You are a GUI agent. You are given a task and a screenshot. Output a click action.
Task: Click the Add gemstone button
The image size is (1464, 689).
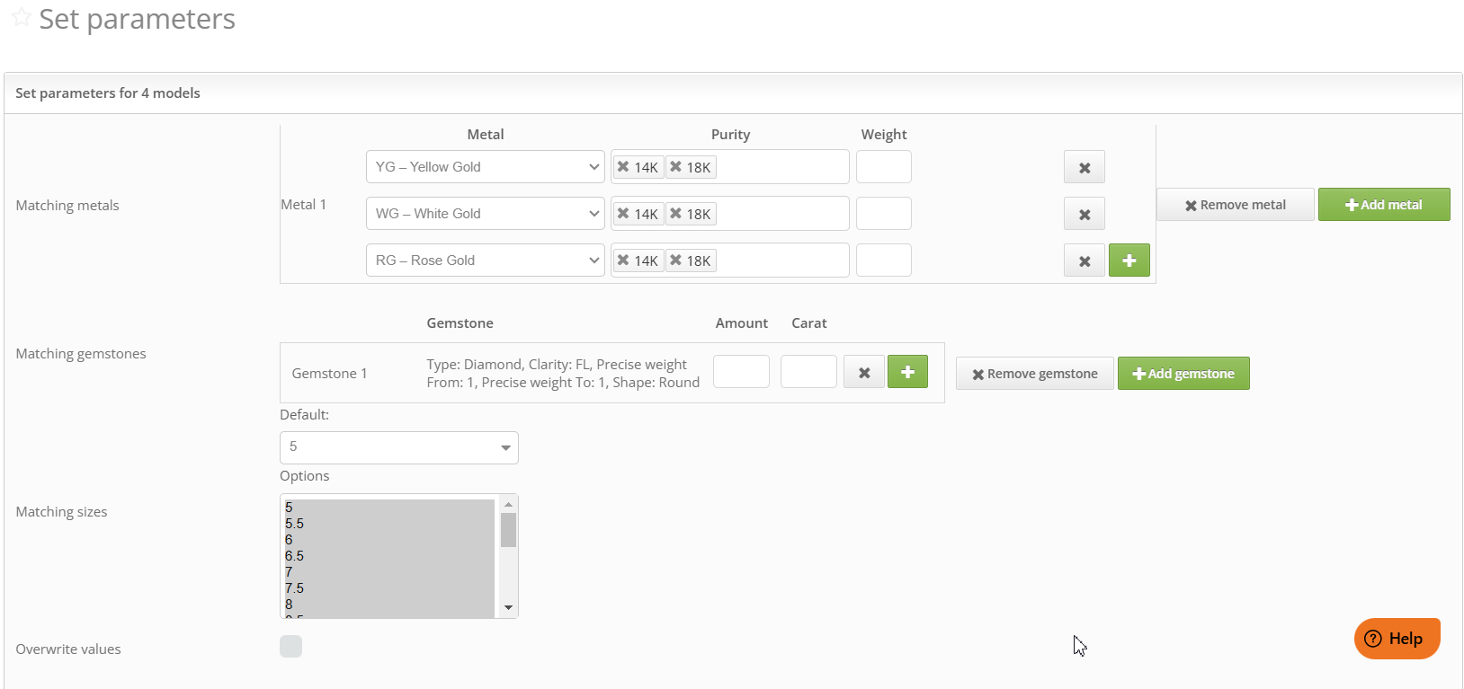(x=1183, y=374)
